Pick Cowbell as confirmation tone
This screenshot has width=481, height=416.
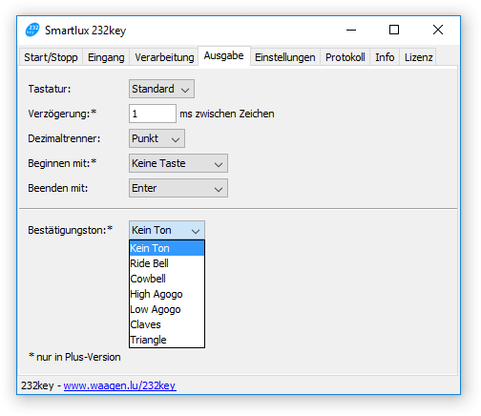(167, 279)
